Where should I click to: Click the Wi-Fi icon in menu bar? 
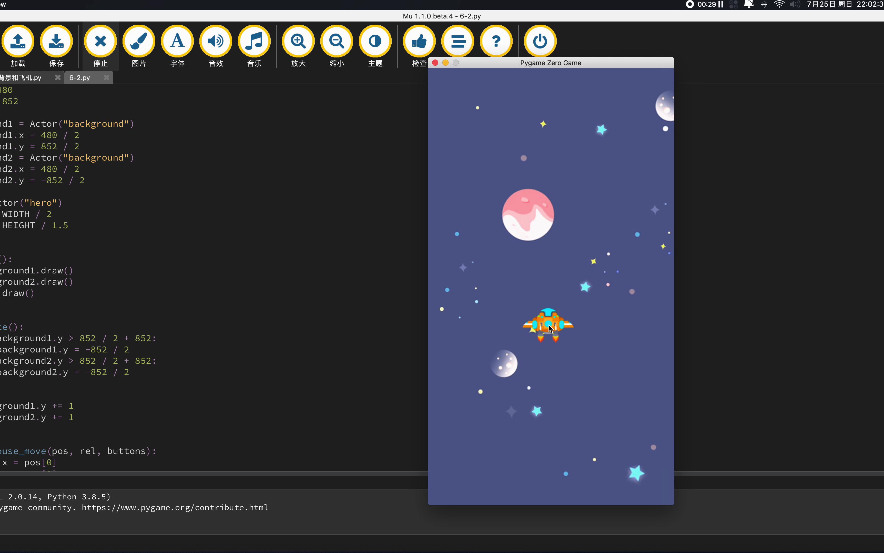[x=779, y=4]
